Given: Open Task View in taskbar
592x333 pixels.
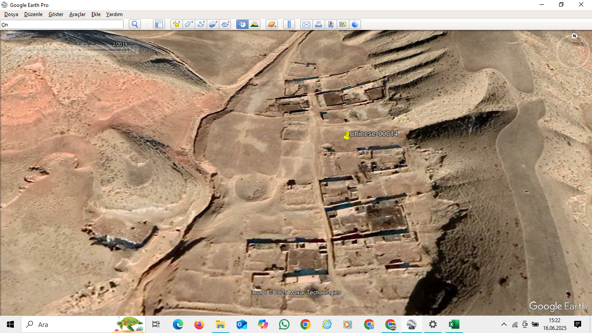Looking at the screenshot, I should [156, 324].
